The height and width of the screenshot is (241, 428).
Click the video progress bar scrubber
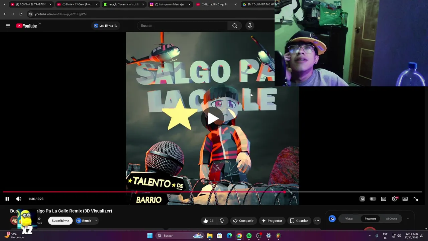point(285,192)
